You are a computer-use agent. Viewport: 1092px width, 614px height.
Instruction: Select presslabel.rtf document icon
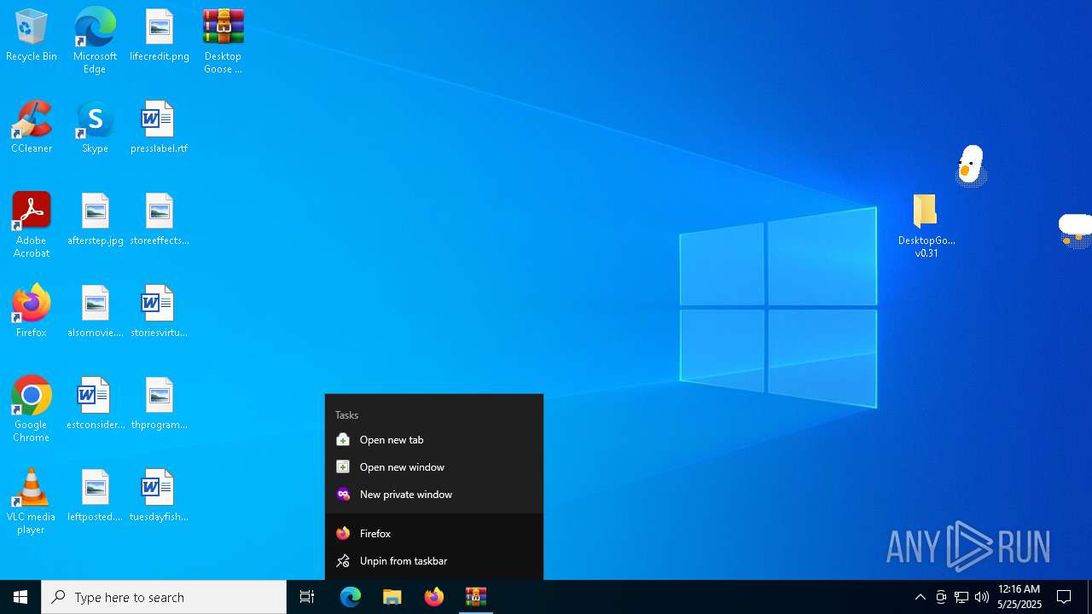click(160, 128)
